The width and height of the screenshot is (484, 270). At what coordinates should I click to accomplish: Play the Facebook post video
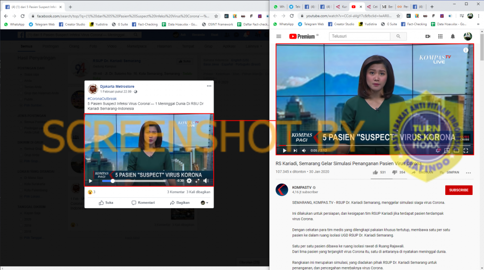(90, 181)
